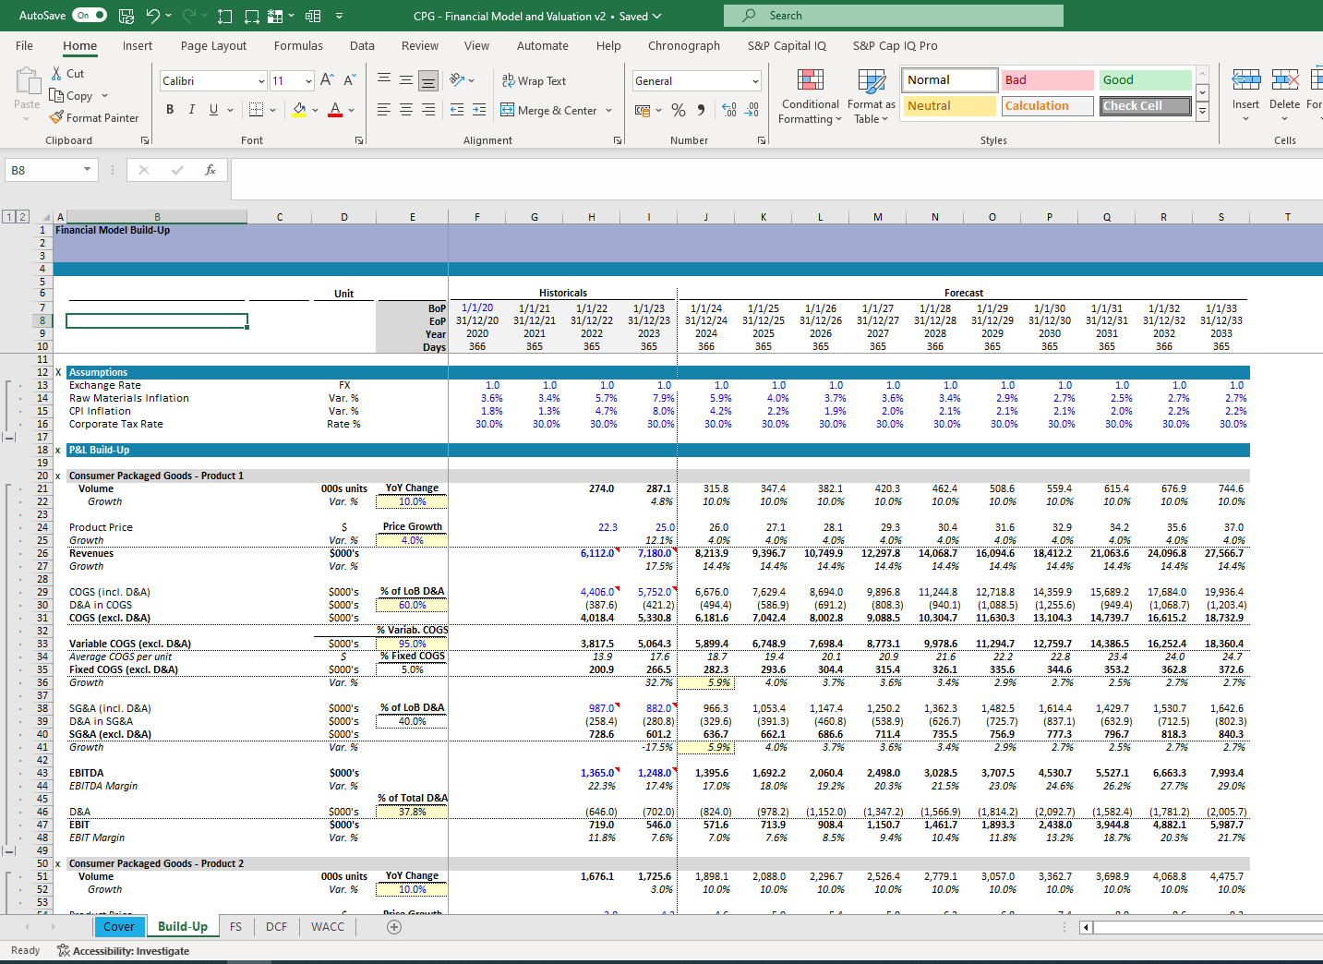Open Conditional Formatting menu

pos(810,97)
